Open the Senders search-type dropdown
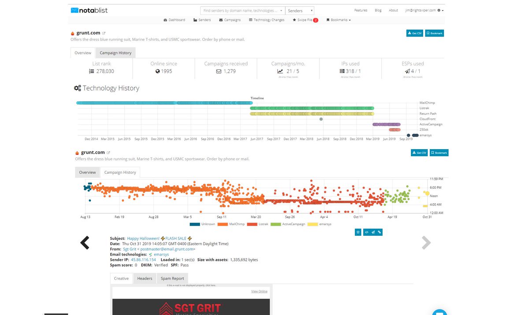The image size is (529, 315). (x=300, y=10)
